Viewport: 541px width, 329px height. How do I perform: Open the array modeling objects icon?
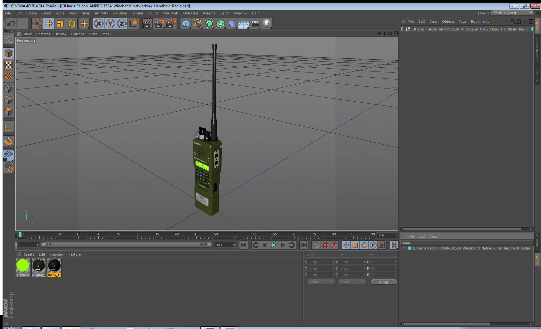221,23
